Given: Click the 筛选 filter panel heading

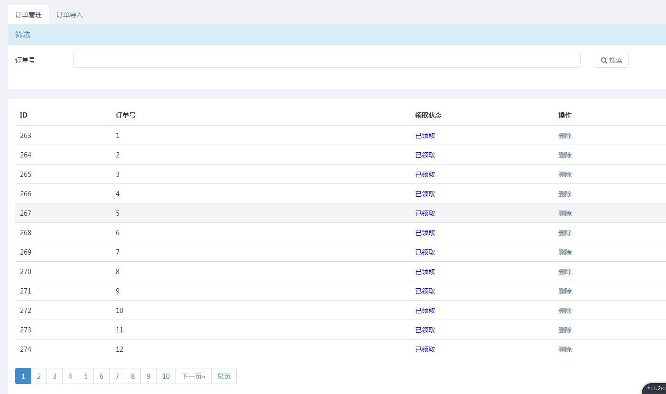Looking at the screenshot, I should [23, 34].
